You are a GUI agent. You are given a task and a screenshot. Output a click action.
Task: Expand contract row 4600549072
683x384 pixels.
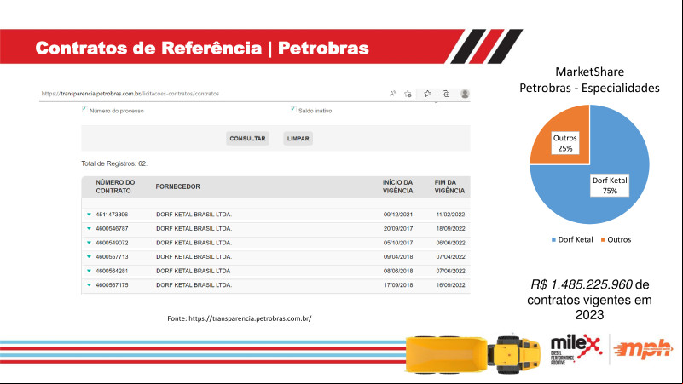pyautogui.click(x=89, y=243)
